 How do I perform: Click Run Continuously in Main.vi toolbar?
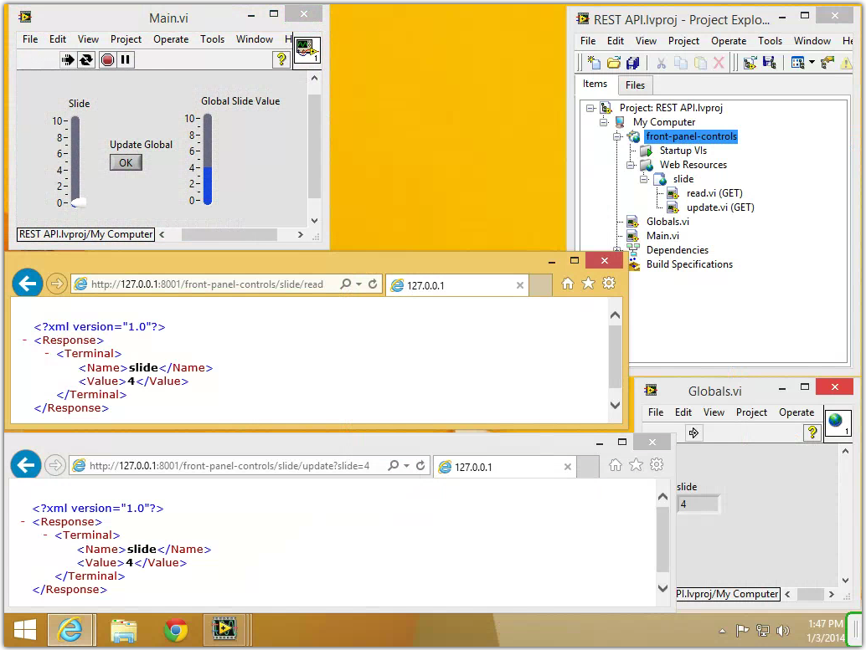tap(86, 59)
